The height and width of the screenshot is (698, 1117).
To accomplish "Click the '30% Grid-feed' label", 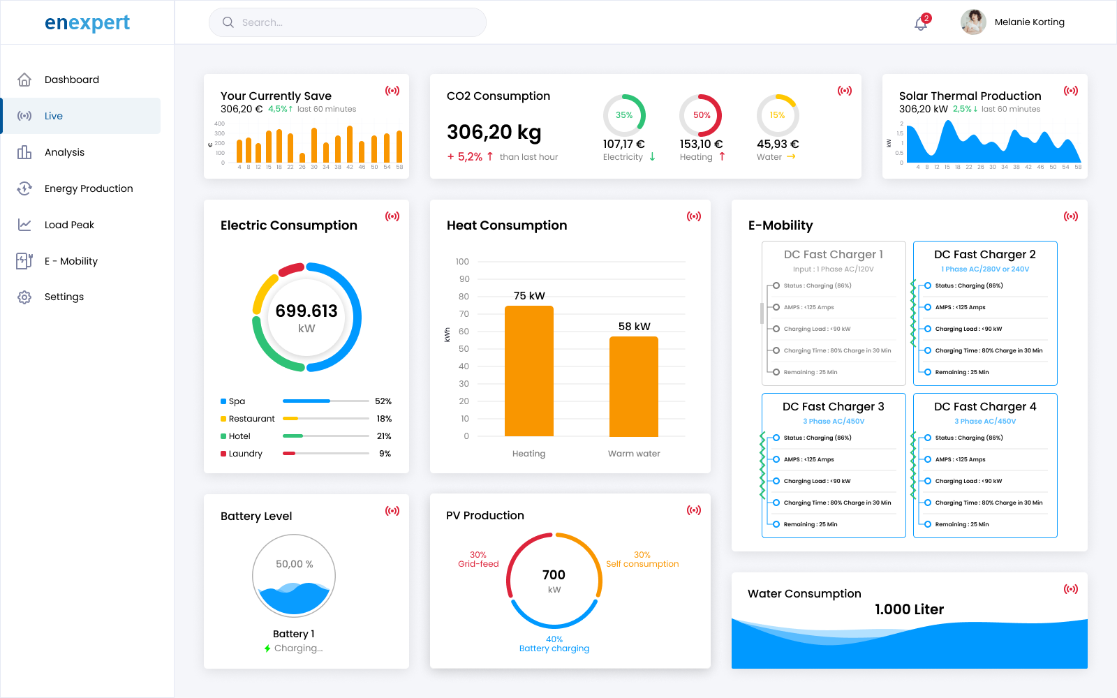I will click(x=478, y=559).
